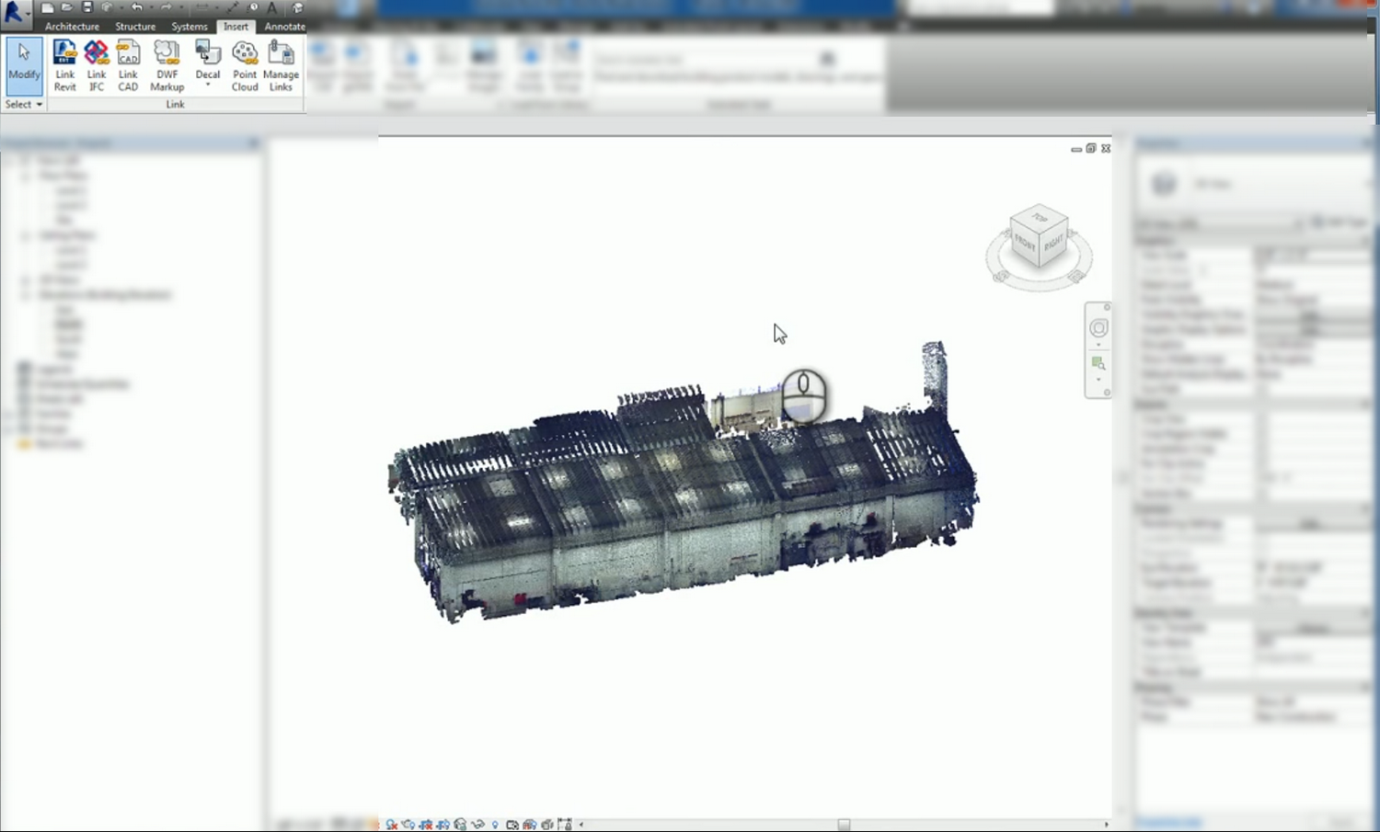The image size is (1380, 832).
Task: Open the Annotate ribbon tab
Action: point(284,27)
